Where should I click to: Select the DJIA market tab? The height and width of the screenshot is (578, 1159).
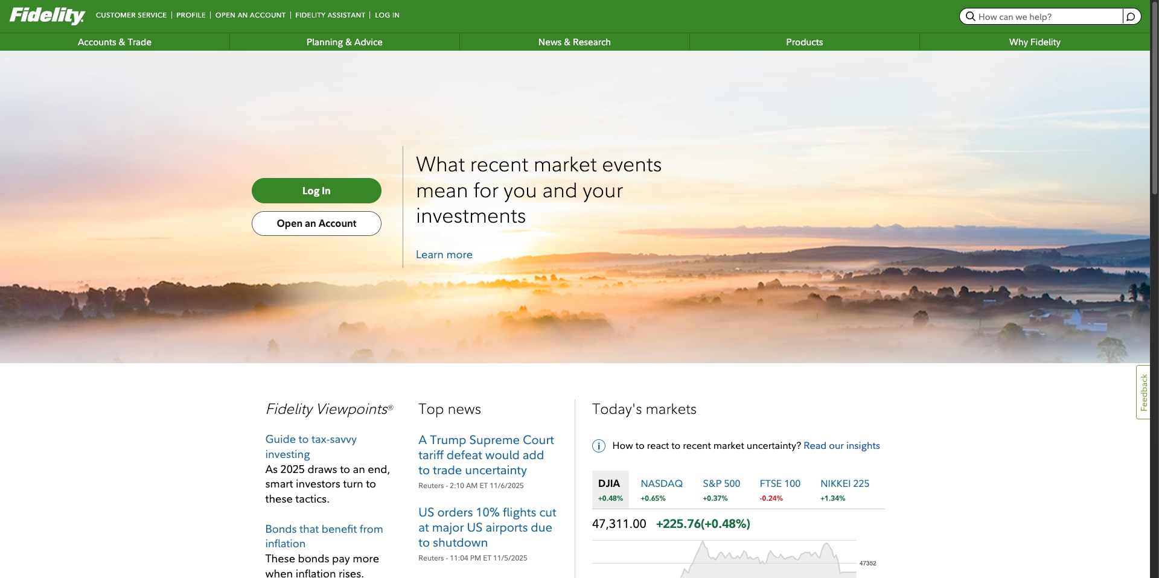610,489
